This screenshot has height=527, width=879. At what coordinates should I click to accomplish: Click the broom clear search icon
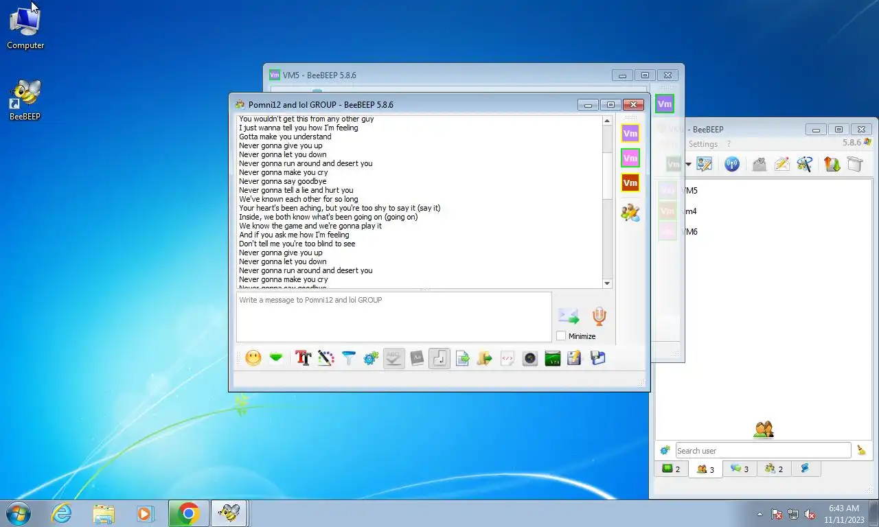click(861, 451)
